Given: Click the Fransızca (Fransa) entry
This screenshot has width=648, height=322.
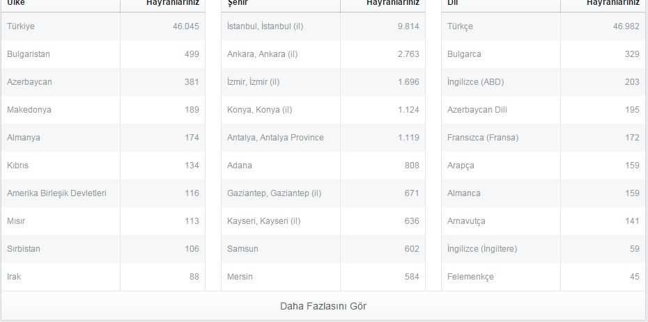Looking at the screenshot, I should [543, 138].
